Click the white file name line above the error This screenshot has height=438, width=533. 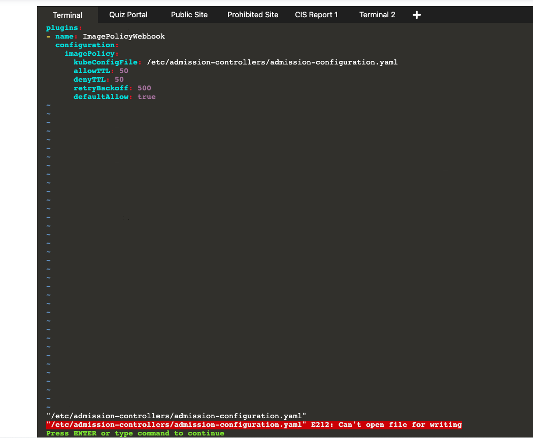click(x=176, y=416)
